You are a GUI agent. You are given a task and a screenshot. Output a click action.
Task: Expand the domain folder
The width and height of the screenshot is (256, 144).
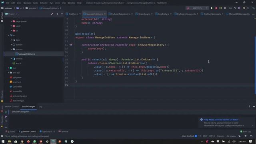point(11,44)
